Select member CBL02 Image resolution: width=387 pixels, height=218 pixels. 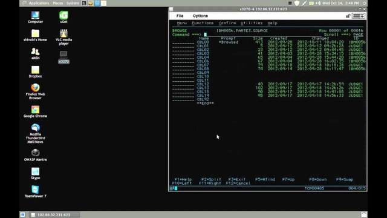[203, 50]
